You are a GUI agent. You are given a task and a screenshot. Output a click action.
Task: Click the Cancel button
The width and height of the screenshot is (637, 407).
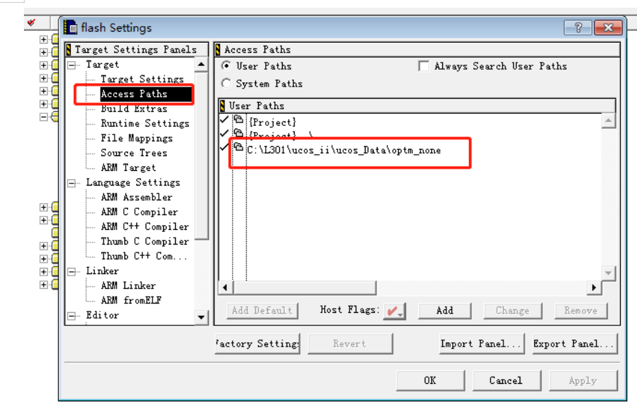pos(507,380)
